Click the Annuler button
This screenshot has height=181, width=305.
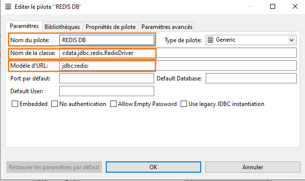tap(253, 167)
